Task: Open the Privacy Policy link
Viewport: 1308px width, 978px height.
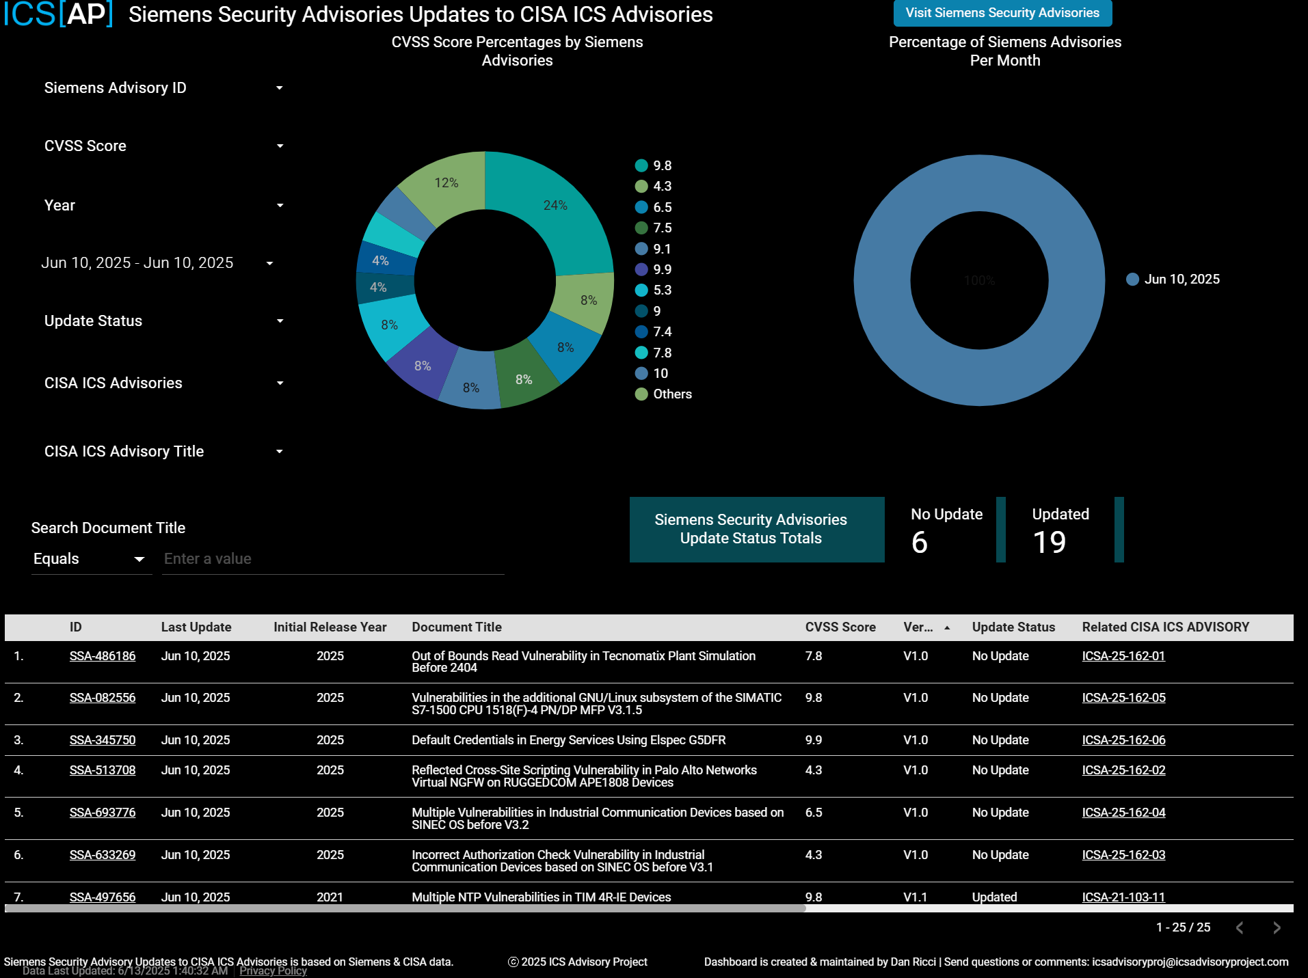Action: 273,971
